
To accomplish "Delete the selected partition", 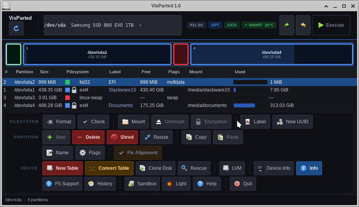I will 88,137.
